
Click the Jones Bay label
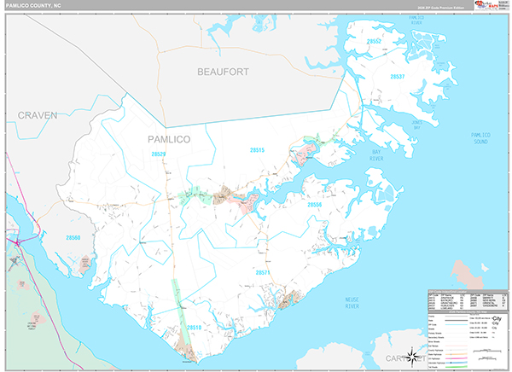(x=417, y=125)
